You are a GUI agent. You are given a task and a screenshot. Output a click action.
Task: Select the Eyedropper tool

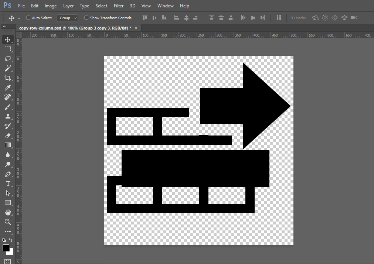coord(8,88)
